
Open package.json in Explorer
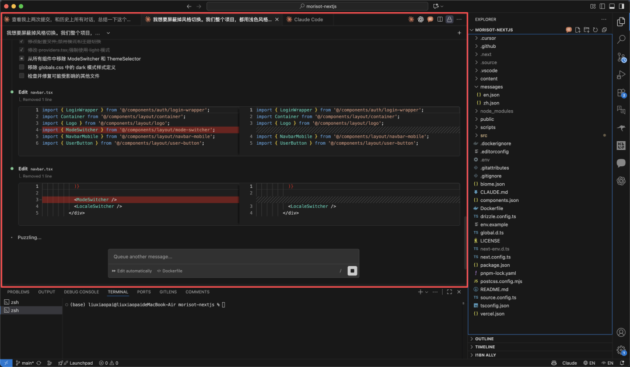[495, 265]
